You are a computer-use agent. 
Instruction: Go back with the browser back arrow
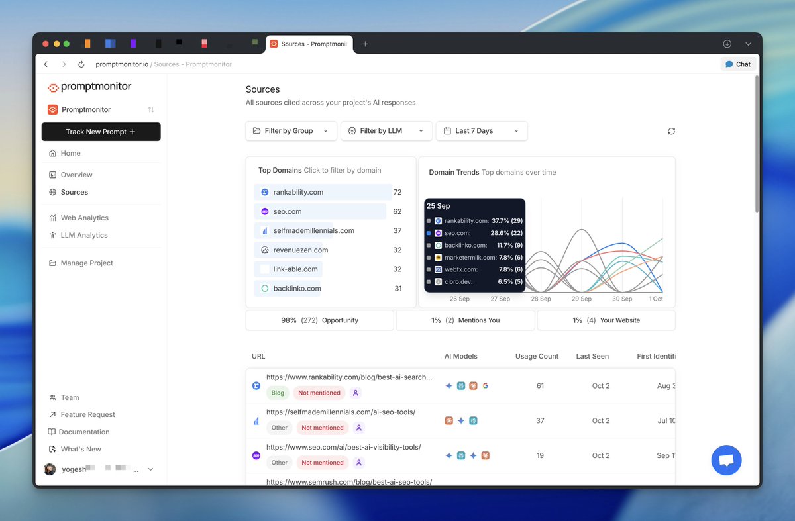click(46, 64)
